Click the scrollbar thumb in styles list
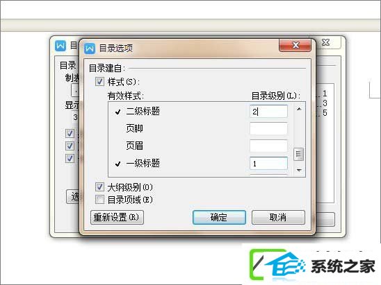The height and width of the screenshot is (285, 381). pos(299,154)
